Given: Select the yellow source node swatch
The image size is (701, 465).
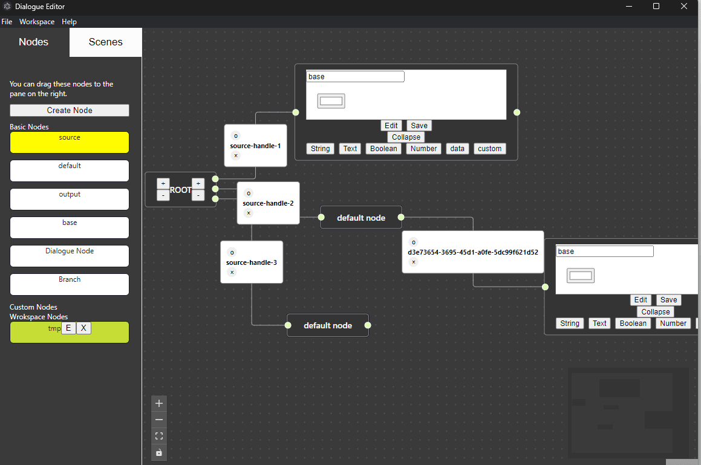Looking at the screenshot, I should click(x=70, y=142).
